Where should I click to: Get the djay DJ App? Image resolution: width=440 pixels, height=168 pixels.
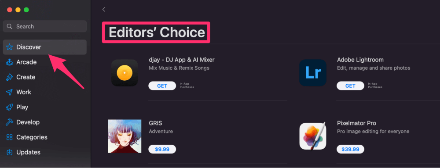tap(162, 86)
